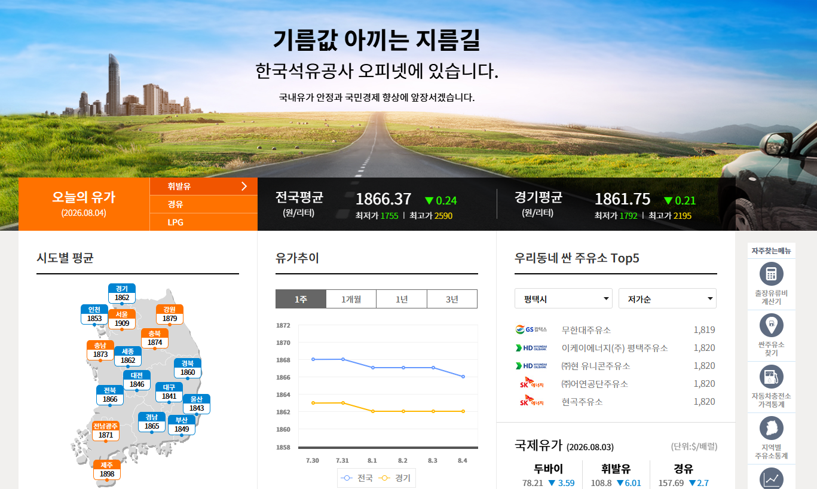The image size is (817, 489).
Task: Click the arrow beside the 휘발유 fuel option
Action: (244, 187)
